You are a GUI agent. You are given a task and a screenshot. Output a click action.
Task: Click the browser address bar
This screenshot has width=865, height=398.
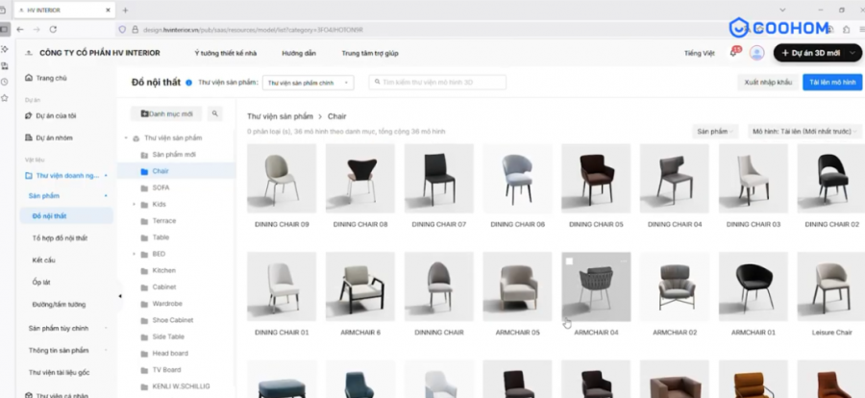click(419, 30)
